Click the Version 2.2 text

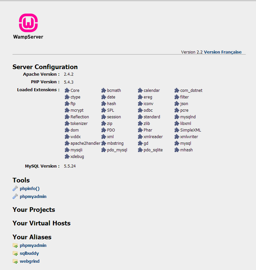(192, 52)
